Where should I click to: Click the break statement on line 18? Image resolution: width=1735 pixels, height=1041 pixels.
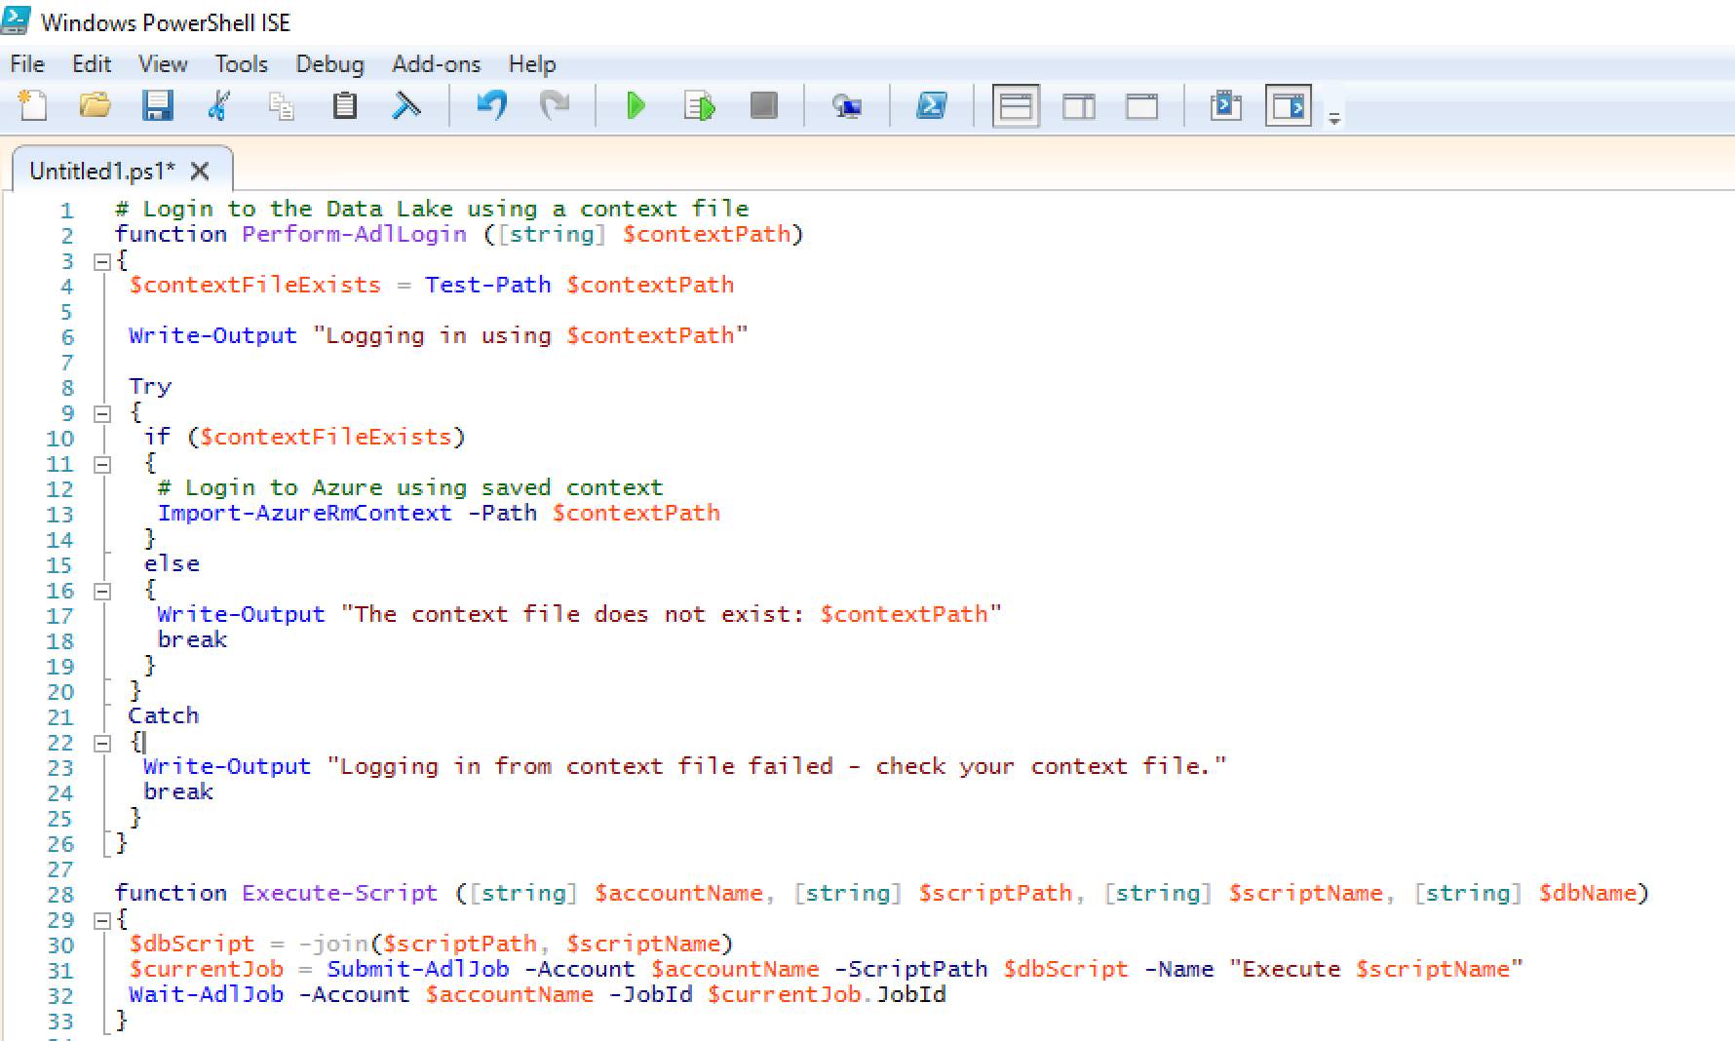192,639
